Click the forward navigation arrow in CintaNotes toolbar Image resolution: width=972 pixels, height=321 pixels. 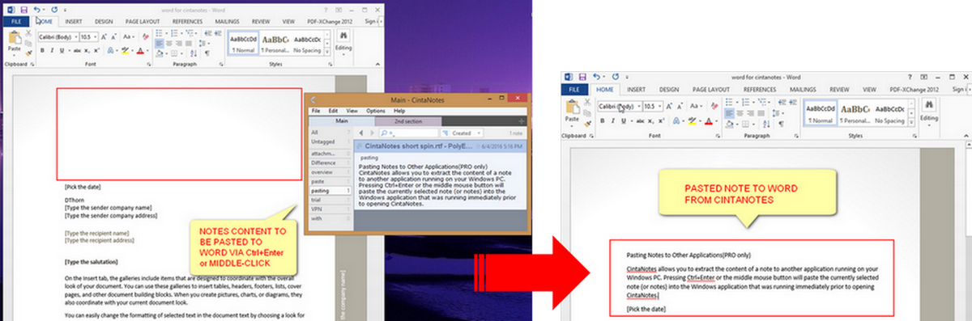point(372,133)
